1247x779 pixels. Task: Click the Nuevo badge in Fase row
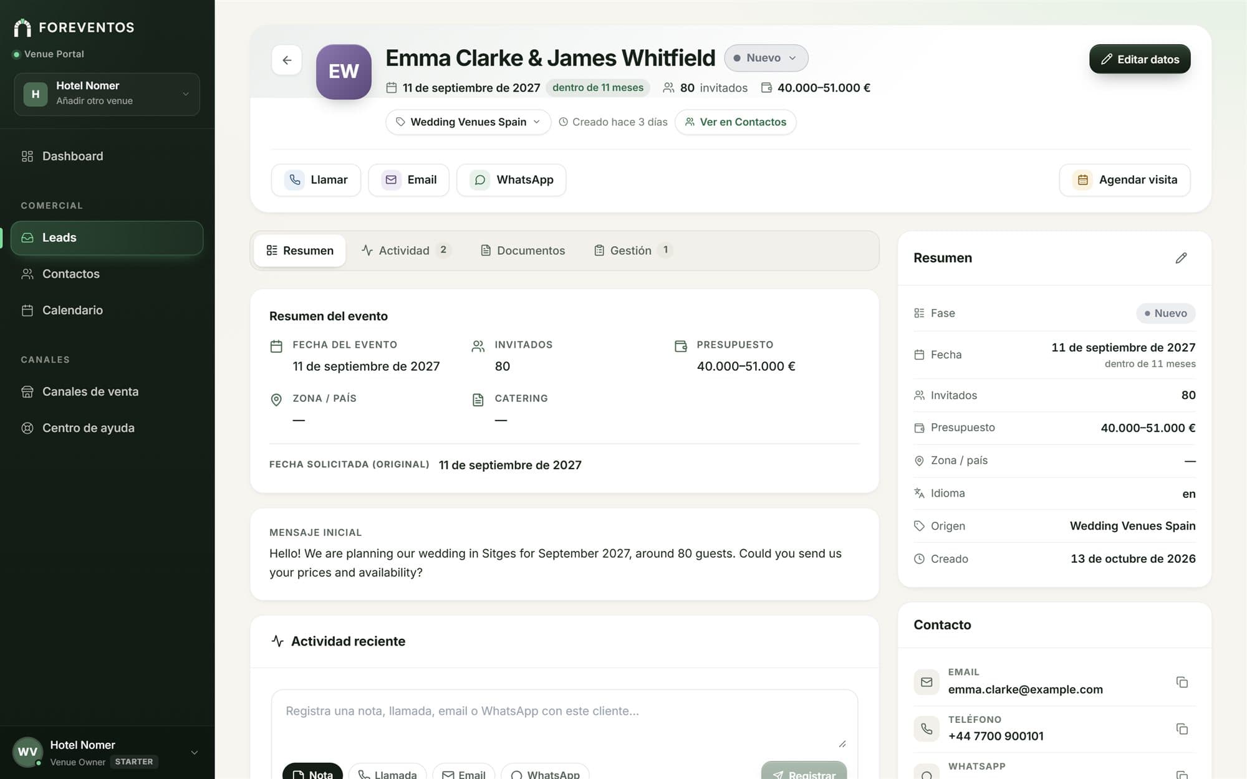coord(1165,313)
